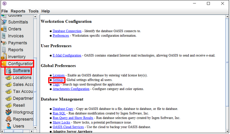The height and width of the screenshot is (134, 230).
Task: Select the Configuration tree node
Action: pos(21,63)
